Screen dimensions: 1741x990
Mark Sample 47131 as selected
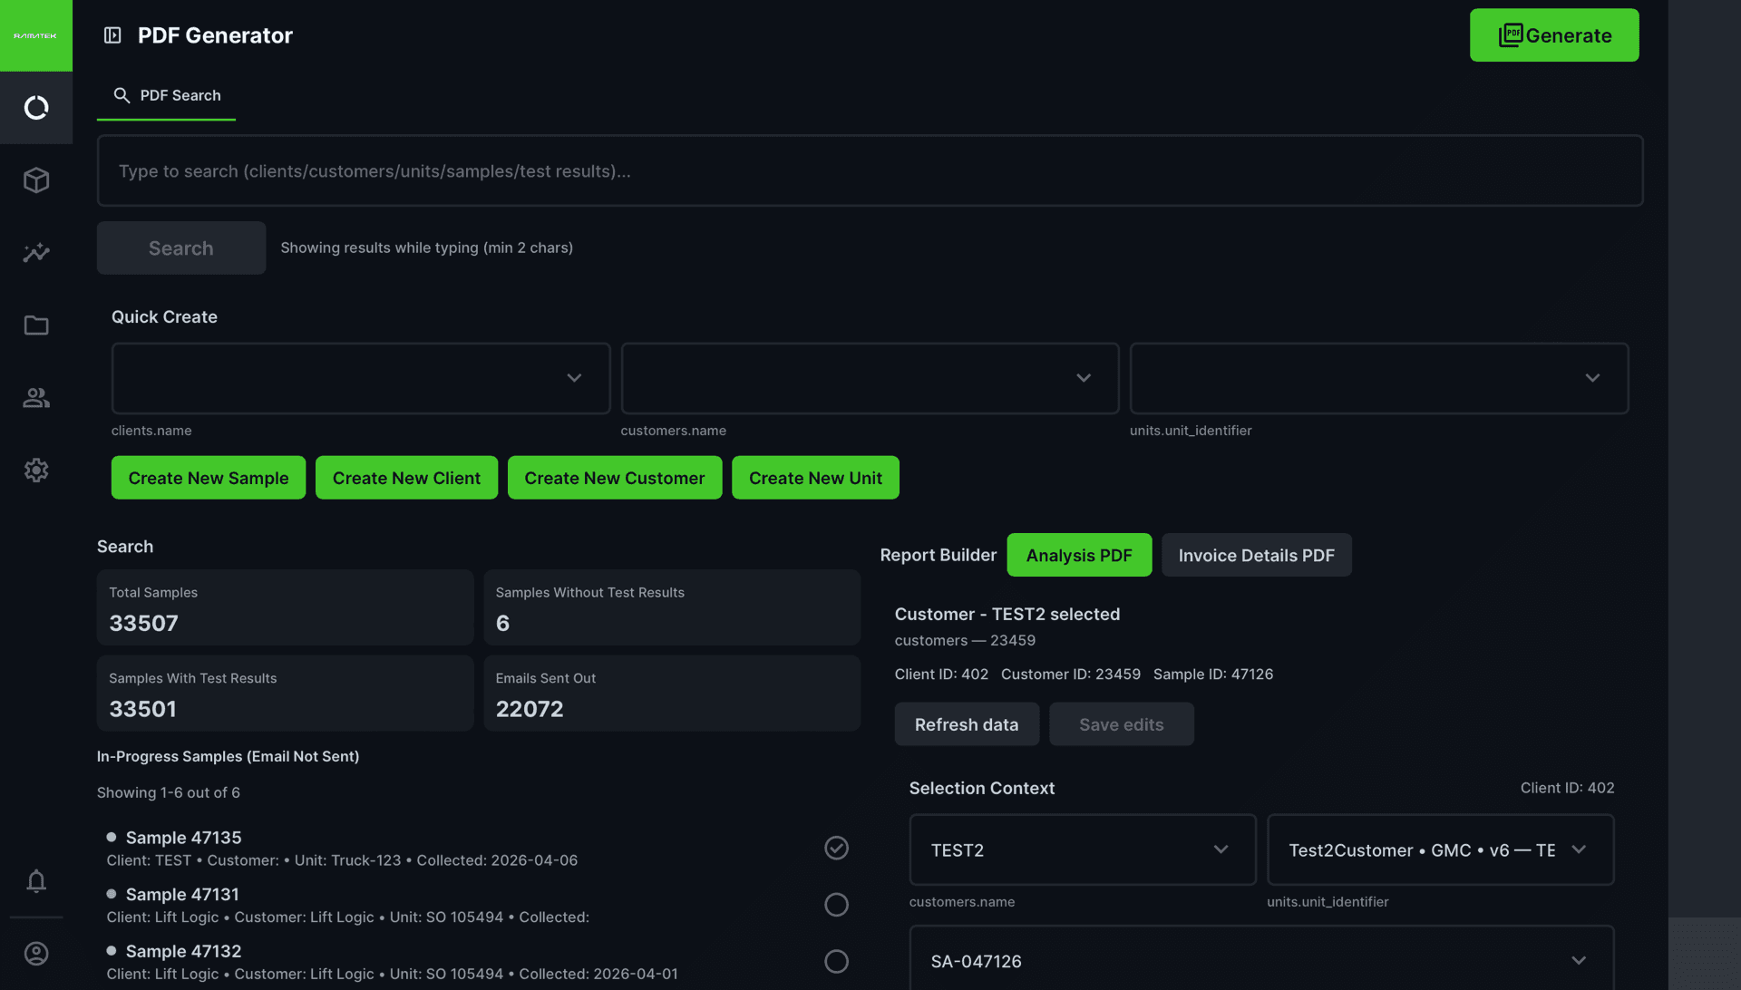point(836,905)
